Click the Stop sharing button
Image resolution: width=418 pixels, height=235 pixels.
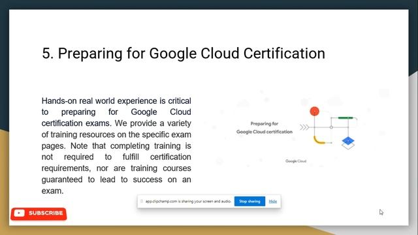coord(249,201)
